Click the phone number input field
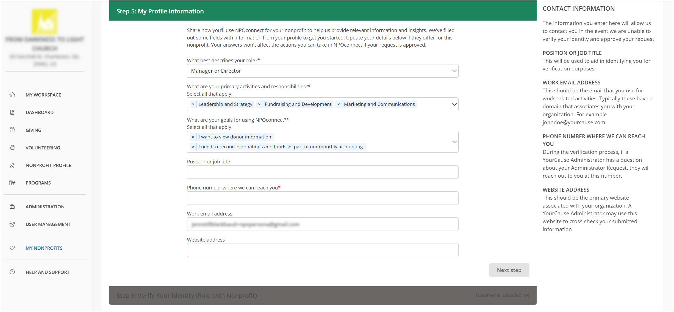Viewport: 674px width, 312px height. pyautogui.click(x=322, y=198)
